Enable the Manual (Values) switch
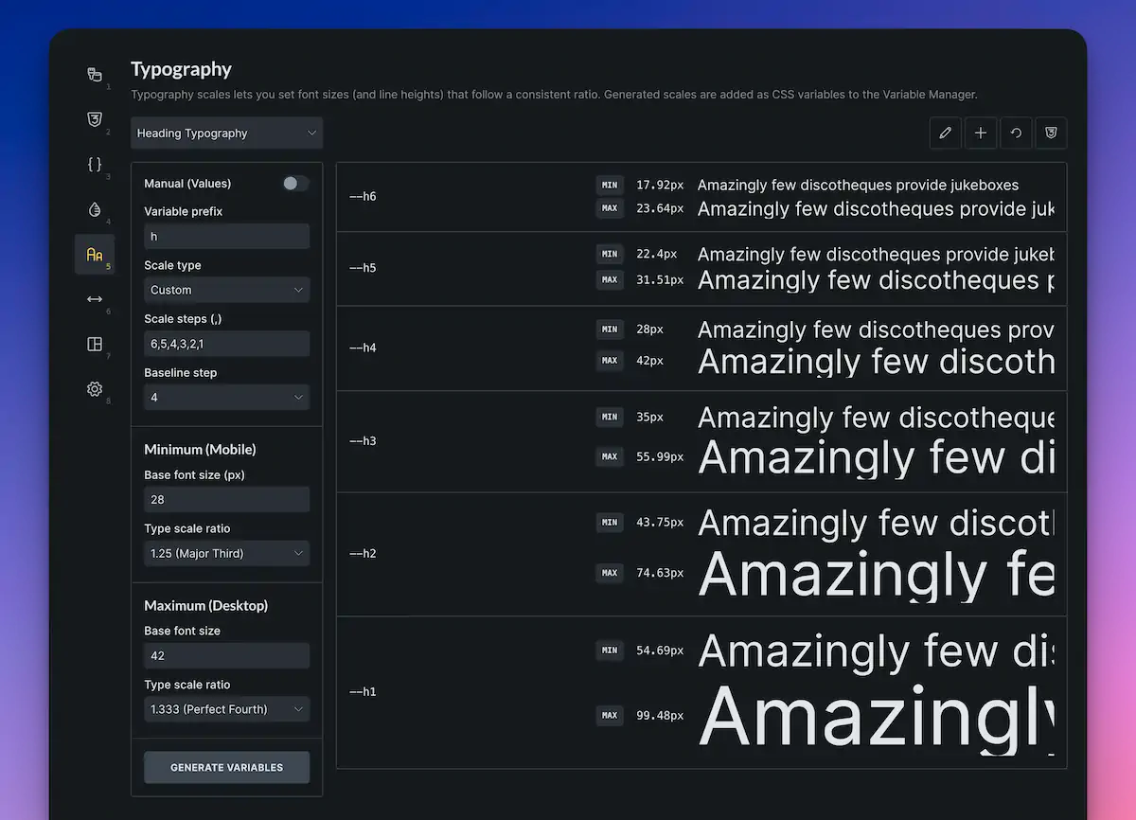Screen dimensions: 1136x820 point(295,183)
